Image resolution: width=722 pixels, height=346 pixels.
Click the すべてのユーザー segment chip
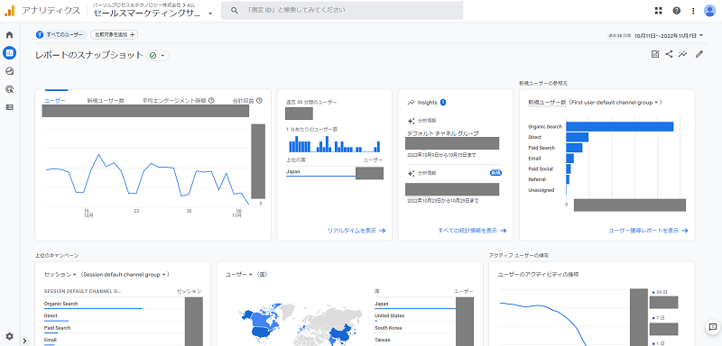[60, 34]
